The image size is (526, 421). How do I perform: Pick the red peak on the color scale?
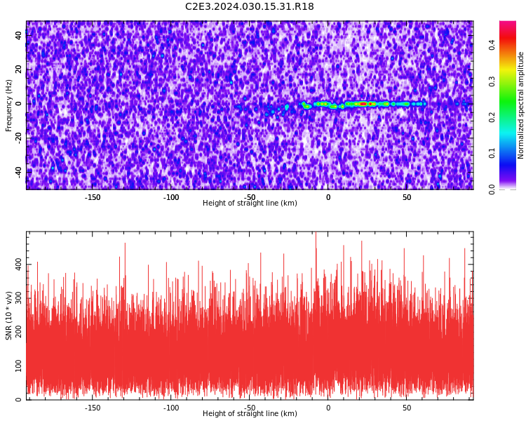[x=508, y=39]
